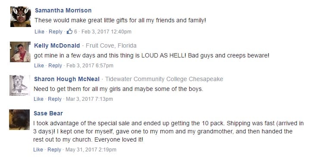
Task: Like Sharon Hough McNeal's comment
Action: pyautogui.click(x=39, y=99)
